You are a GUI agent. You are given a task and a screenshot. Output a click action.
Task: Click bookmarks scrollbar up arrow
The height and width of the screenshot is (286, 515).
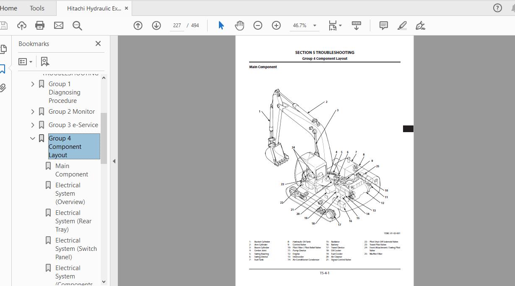coord(104,78)
